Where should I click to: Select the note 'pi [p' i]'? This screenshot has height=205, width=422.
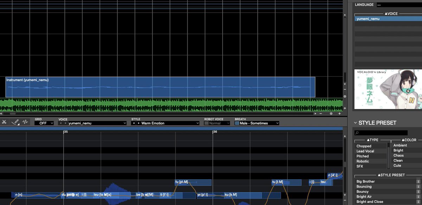210,195
